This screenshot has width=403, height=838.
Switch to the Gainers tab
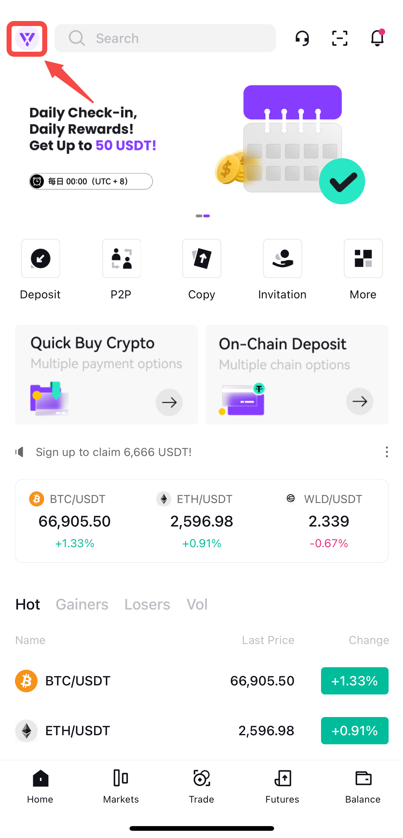click(82, 605)
